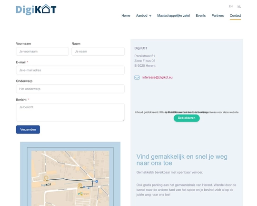Switch language to EN
The height and width of the screenshot is (206, 257).
[x=231, y=6]
